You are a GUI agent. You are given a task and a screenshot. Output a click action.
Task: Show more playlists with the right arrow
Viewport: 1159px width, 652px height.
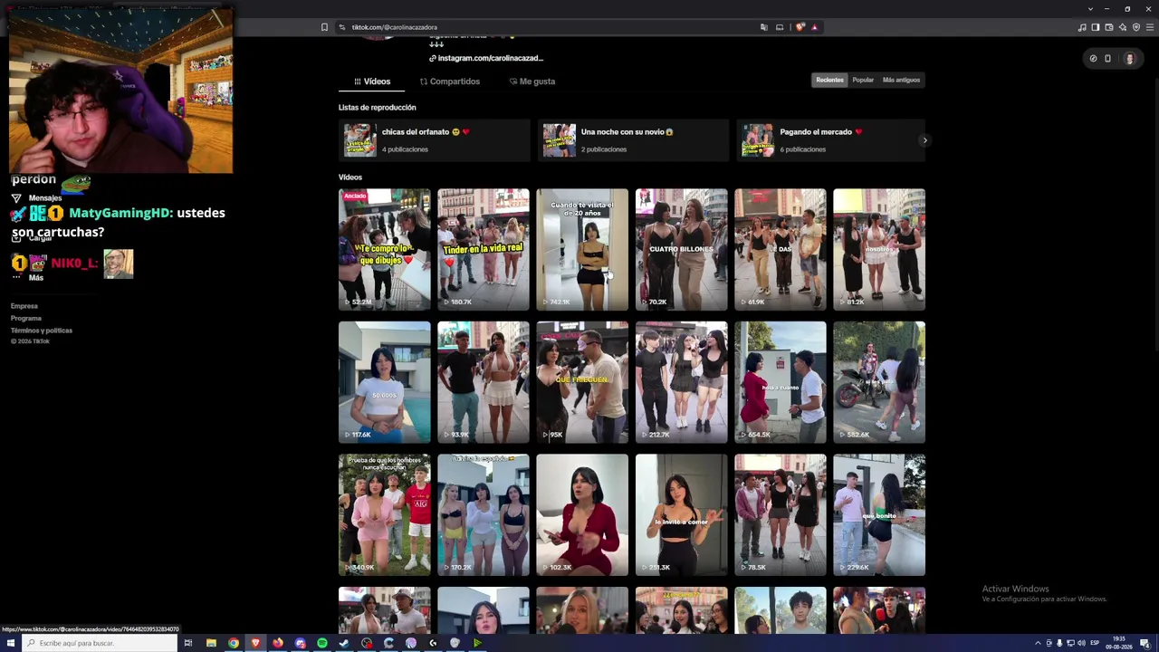924,140
